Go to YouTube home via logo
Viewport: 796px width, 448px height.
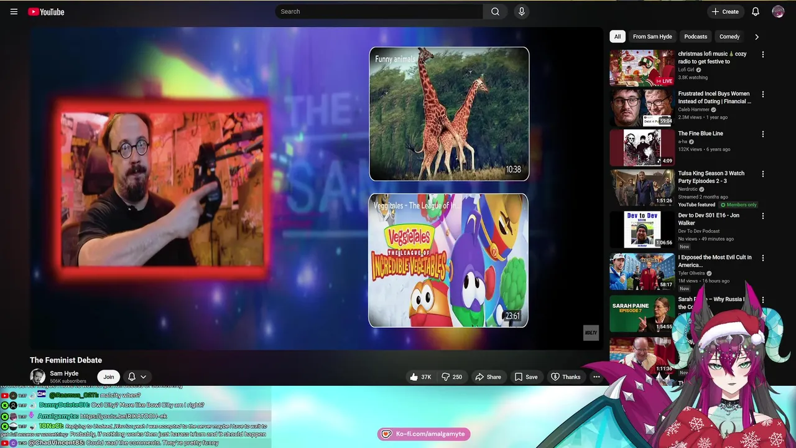pyautogui.click(x=46, y=12)
